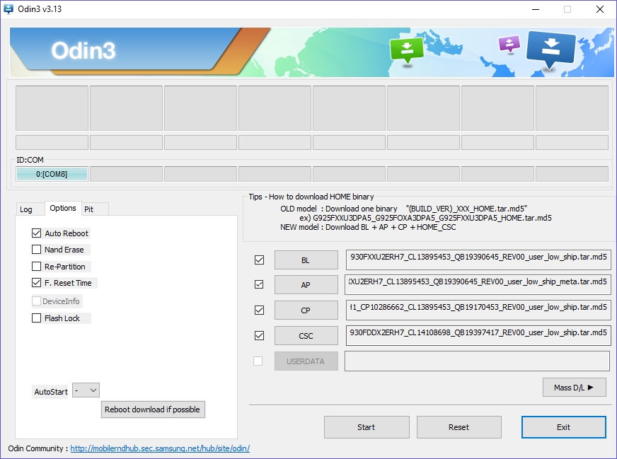Open the AutoStart dropdown

[x=86, y=390]
